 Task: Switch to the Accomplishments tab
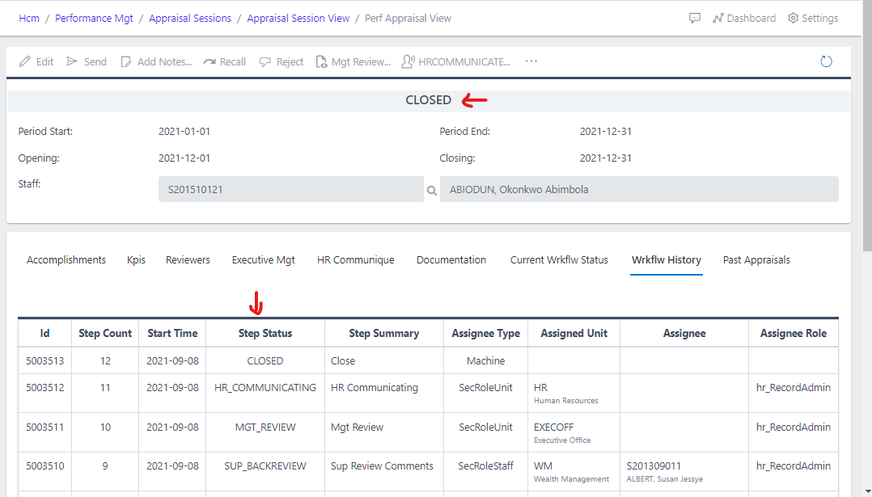(66, 260)
